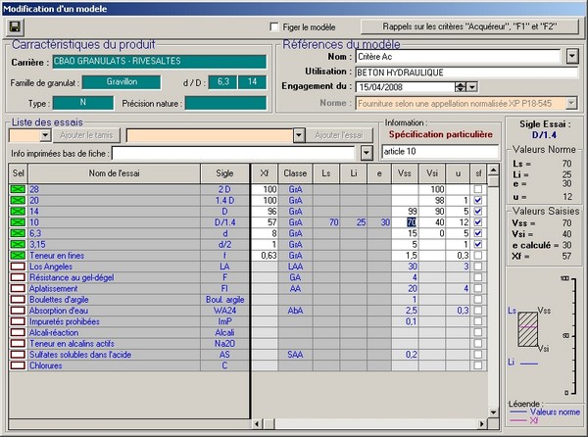Expand the Info imprimées bas de fiche dropdown
The width and height of the screenshot is (588, 437).
367,154
